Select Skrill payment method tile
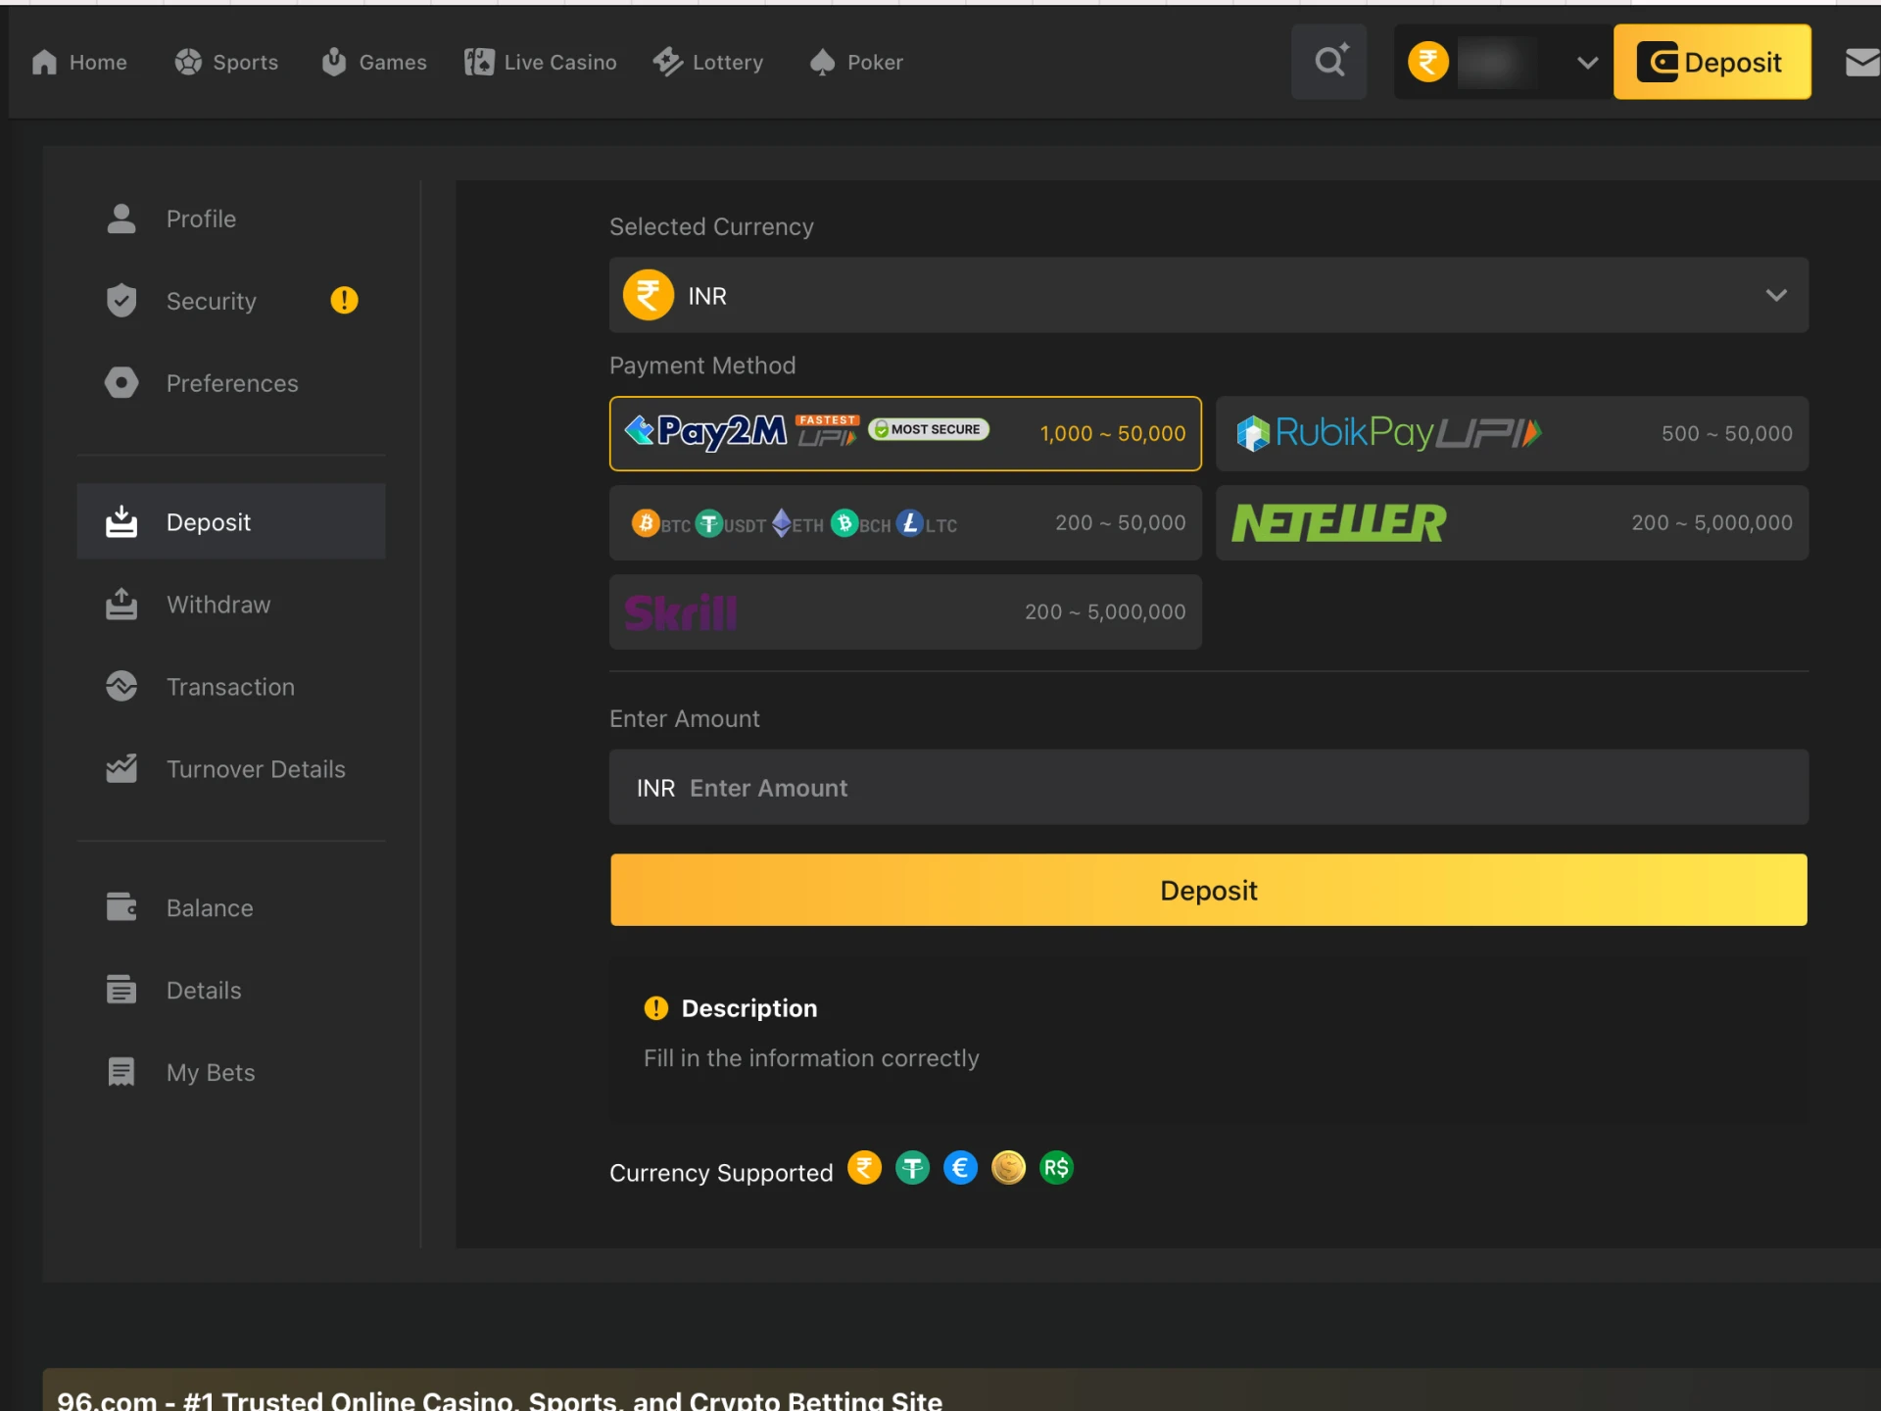 [904, 611]
